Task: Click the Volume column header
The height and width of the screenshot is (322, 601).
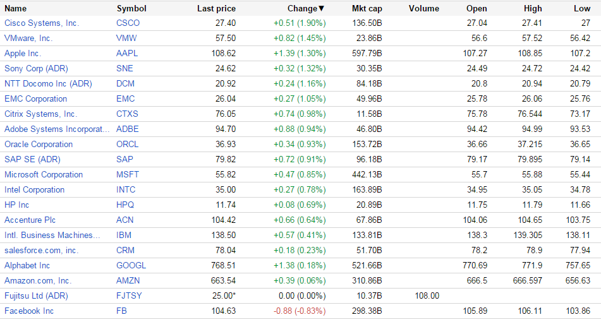Action: 423,9
